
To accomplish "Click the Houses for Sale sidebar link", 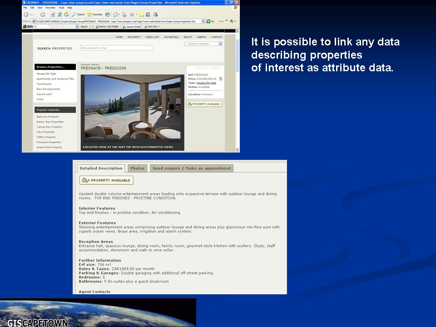I will pyautogui.click(x=46, y=74).
